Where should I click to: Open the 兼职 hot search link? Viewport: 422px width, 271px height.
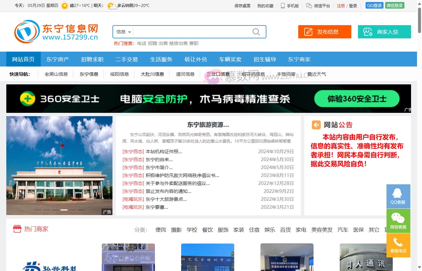(x=194, y=43)
